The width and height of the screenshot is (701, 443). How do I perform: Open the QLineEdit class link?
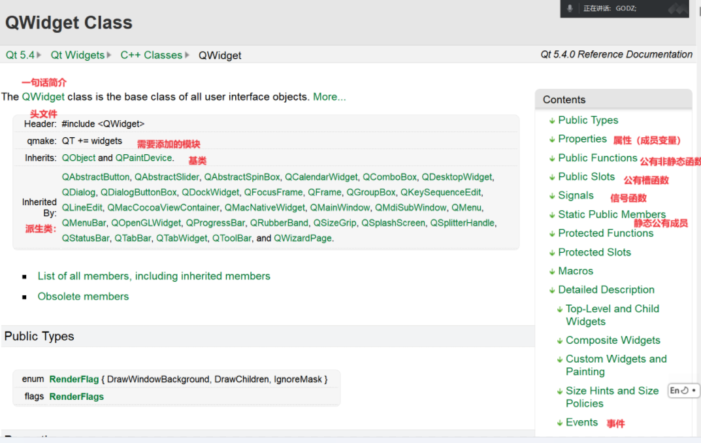pos(82,207)
